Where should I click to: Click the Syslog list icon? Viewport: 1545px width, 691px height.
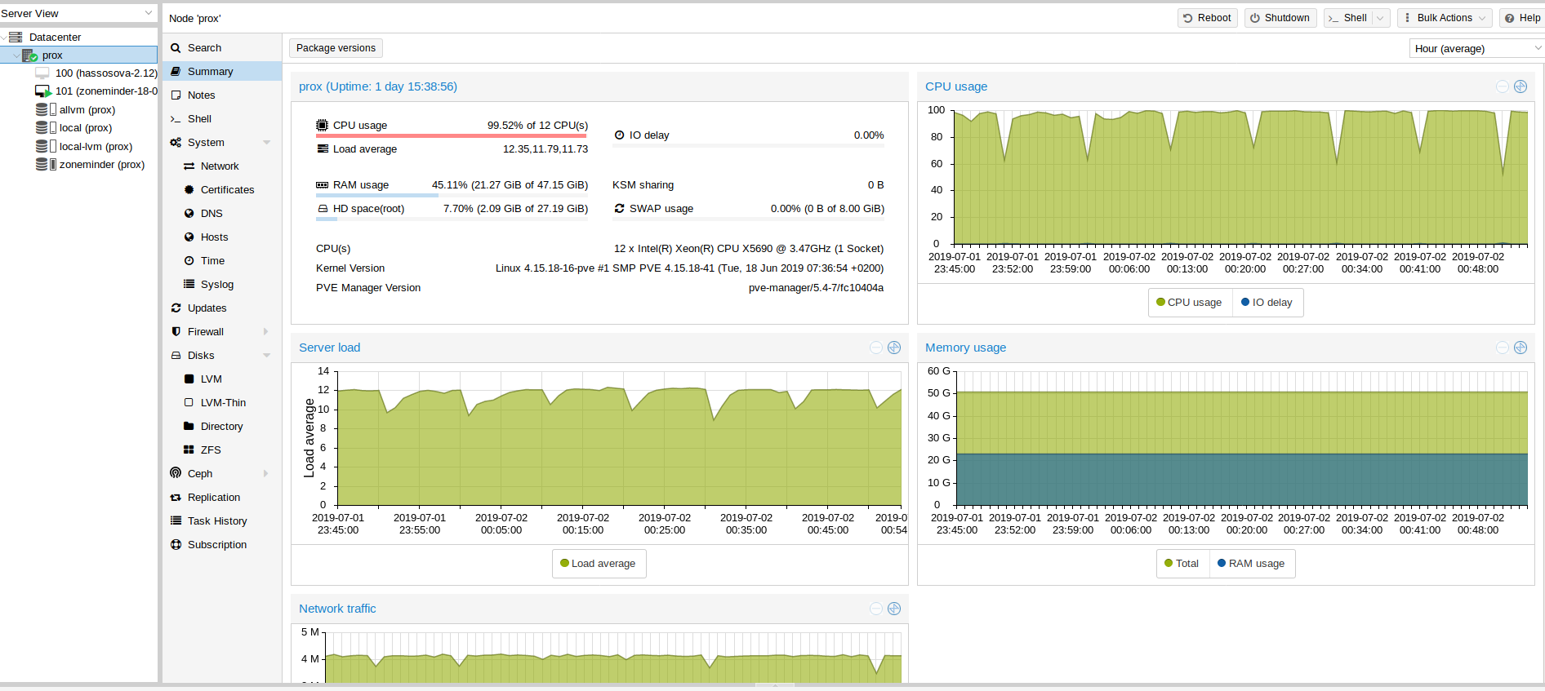[189, 285]
